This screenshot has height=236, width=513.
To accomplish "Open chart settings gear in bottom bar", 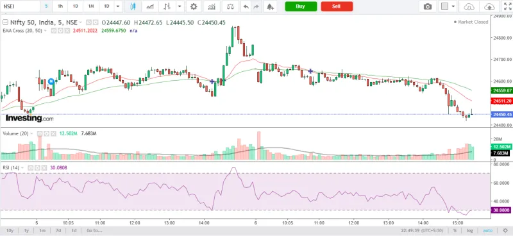I will click(x=505, y=230).
